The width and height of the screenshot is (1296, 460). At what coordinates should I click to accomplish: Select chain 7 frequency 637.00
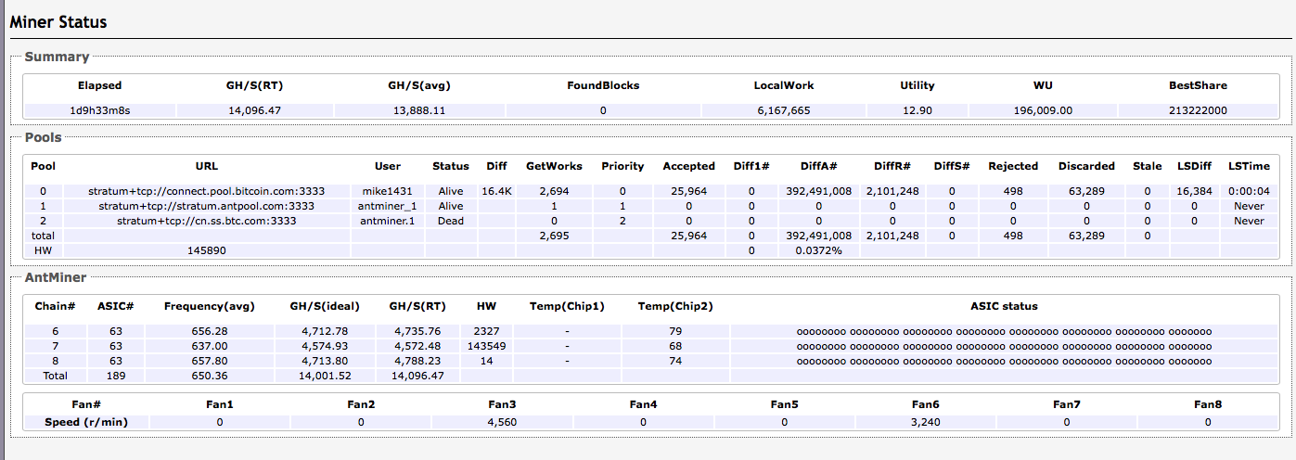(209, 346)
